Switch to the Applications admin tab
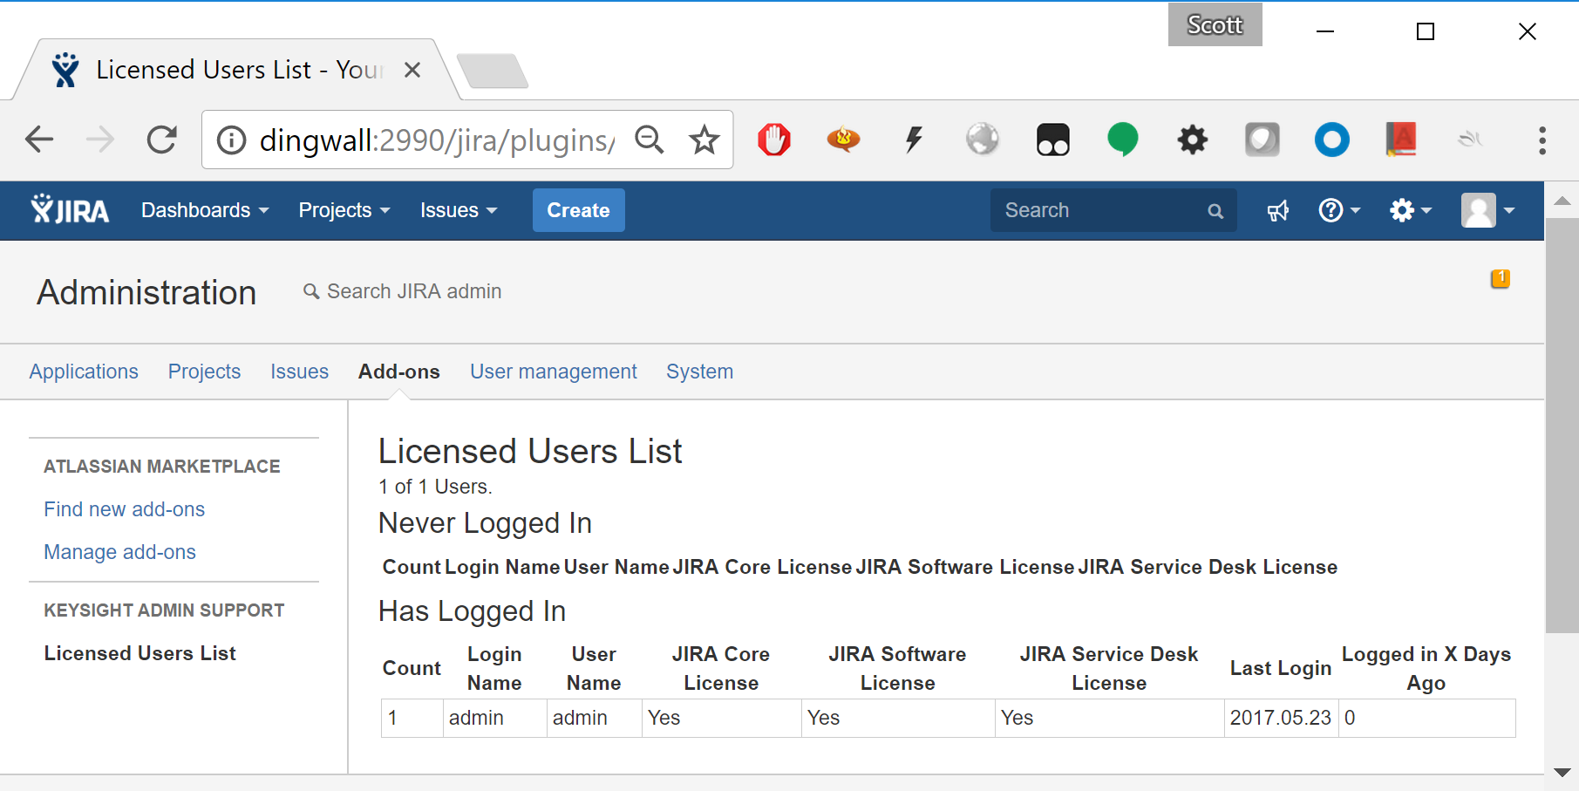Viewport: 1579px width, 791px height. point(84,372)
